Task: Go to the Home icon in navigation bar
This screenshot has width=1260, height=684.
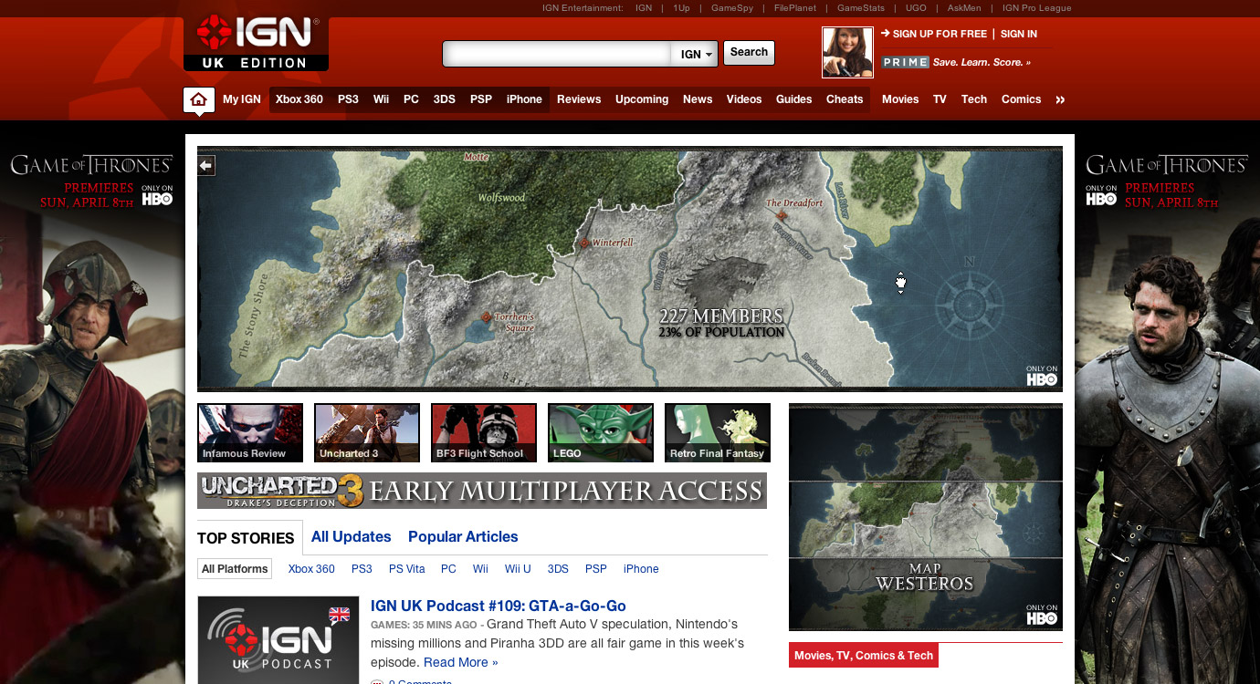Action: coord(199,99)
